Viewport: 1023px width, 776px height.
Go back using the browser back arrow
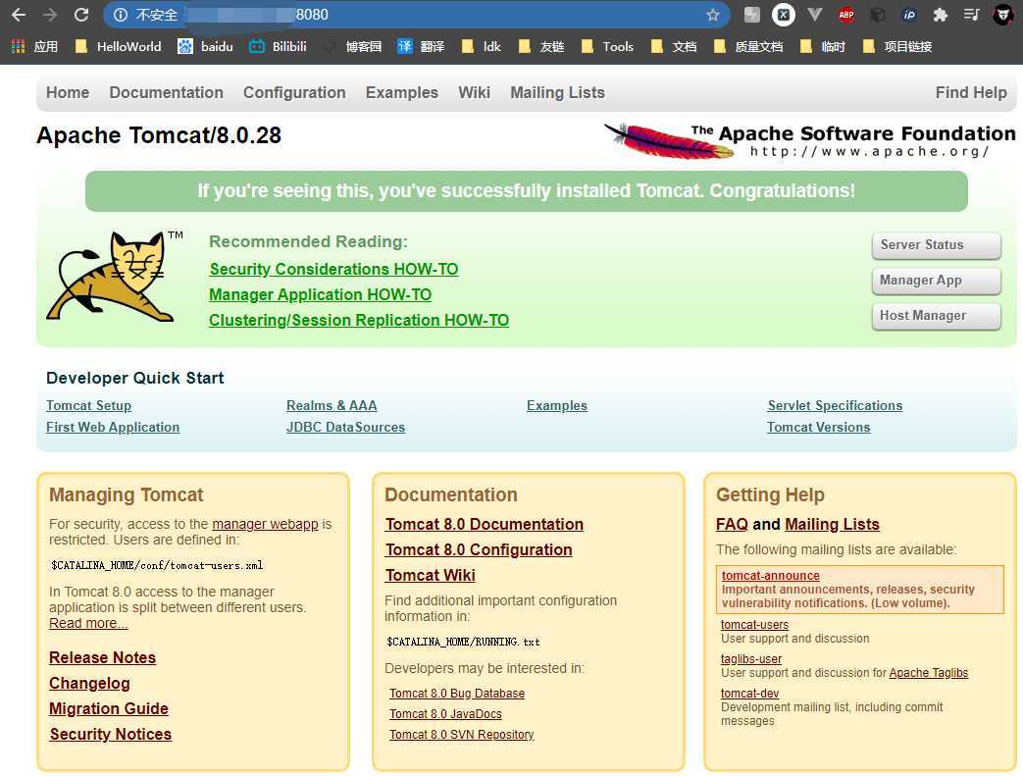[x=19, y=15]
